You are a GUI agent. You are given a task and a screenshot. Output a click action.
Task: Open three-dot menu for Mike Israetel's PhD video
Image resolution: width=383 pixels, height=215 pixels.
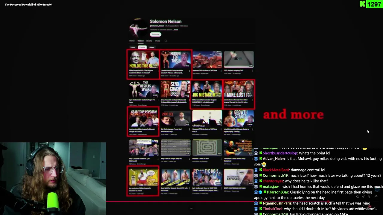[x=157, y=71]
